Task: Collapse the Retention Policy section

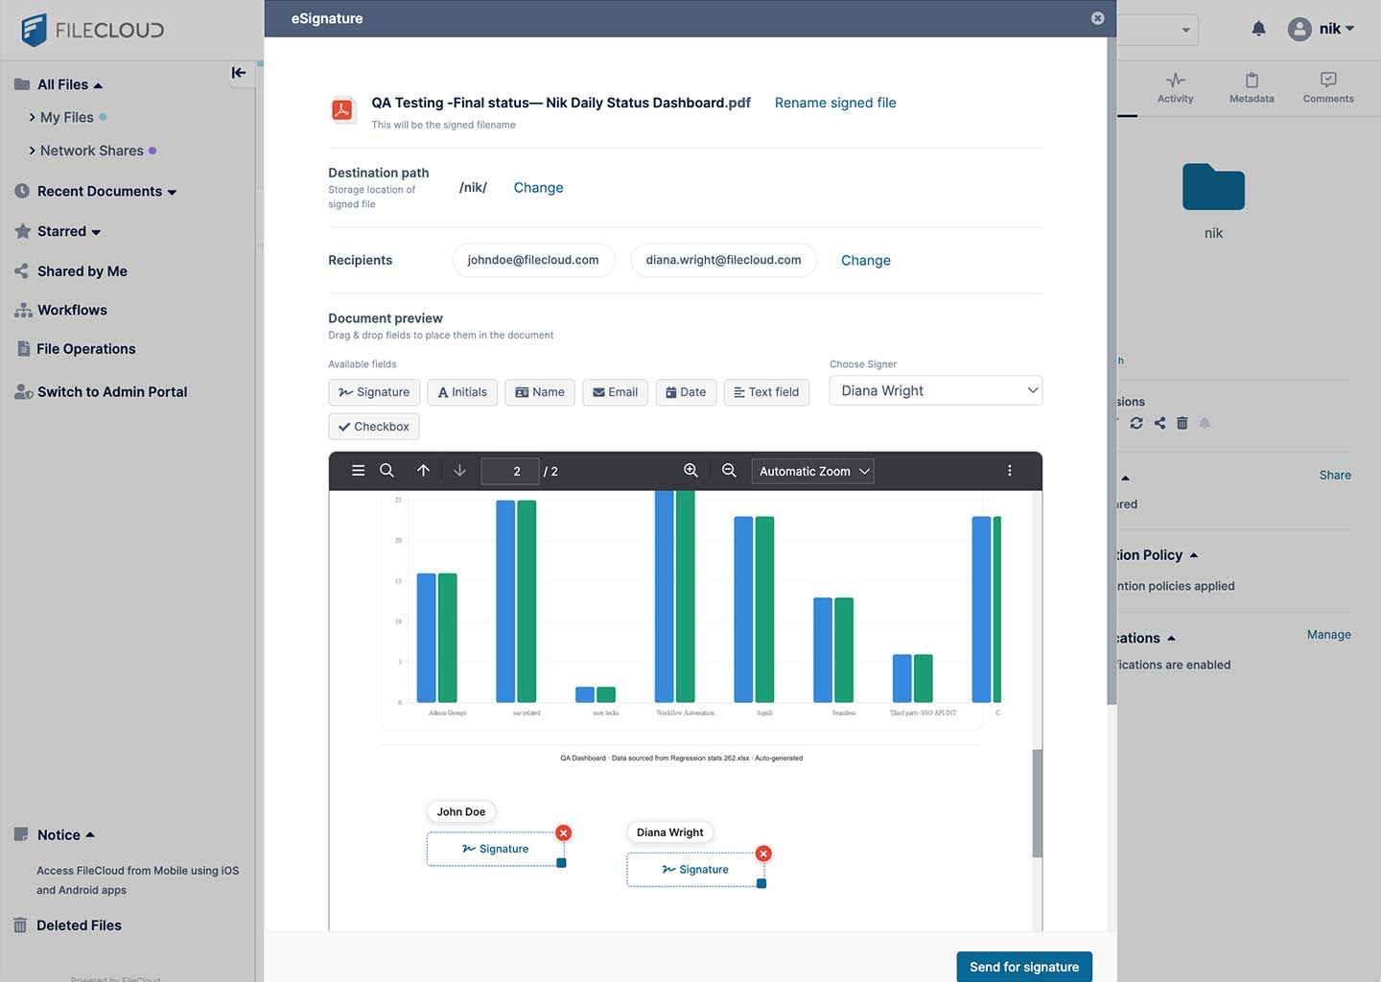Action: pos(1194,555)
